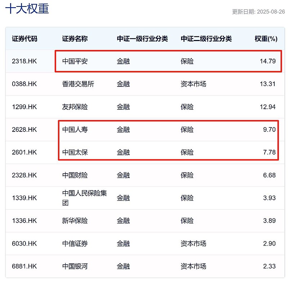Viewport: 288px width, 282px height.
Task: Click 金融 in the 中国人寿 row
Action: (123, 130)
